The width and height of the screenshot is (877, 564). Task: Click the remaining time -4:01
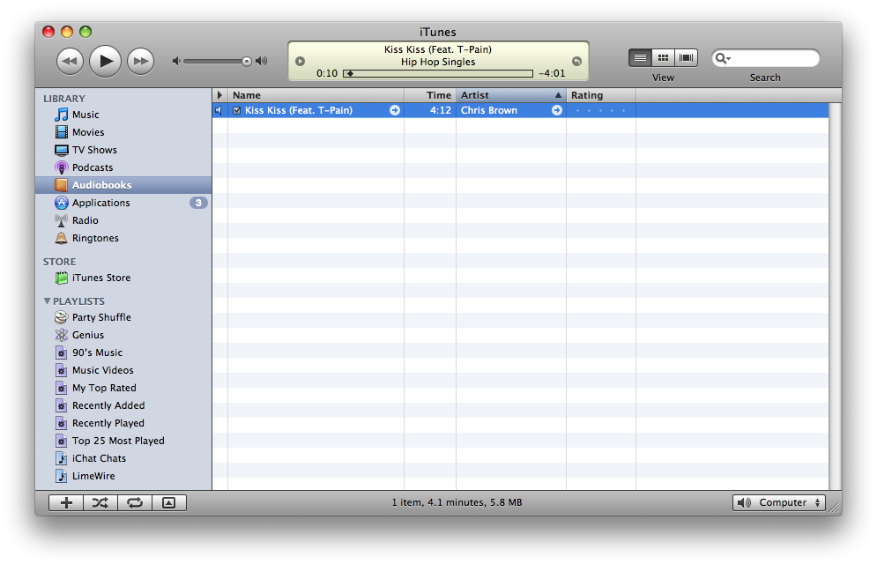[552, 73]
